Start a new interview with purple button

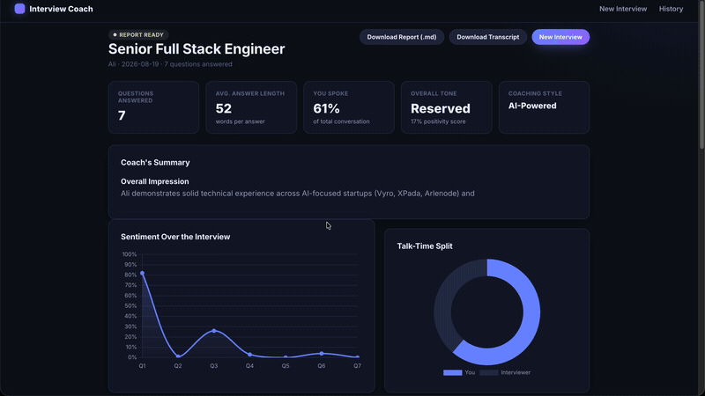click(x=560, y=37)
